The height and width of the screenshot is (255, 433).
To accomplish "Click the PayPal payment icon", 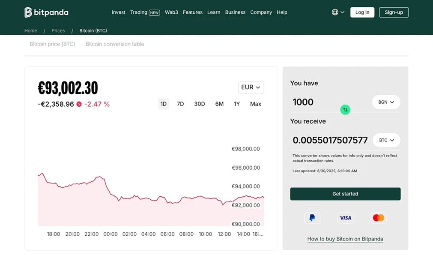I will pyautogui.click(x=312, y=218).
